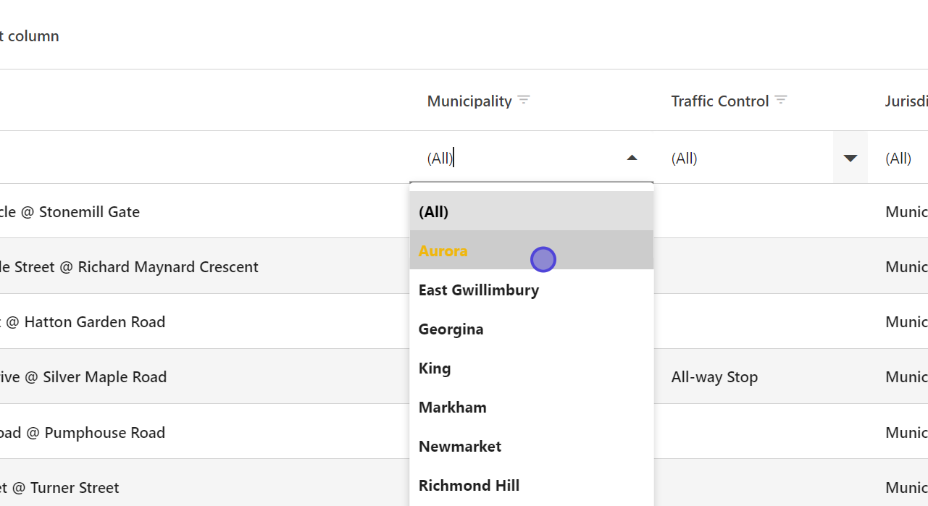Click the Traffic Control (All) filter field

click(746, 158)
